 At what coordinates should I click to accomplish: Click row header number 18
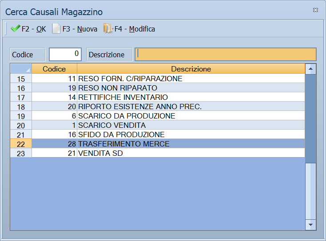click(x=21, y=107)
